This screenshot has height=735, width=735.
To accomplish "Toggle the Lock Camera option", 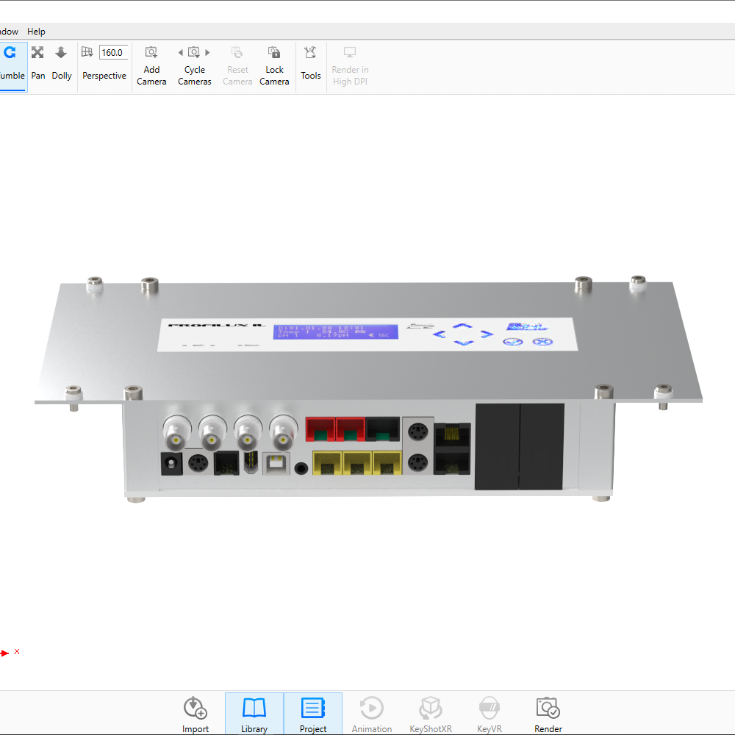I will click(x=274, y=63).
